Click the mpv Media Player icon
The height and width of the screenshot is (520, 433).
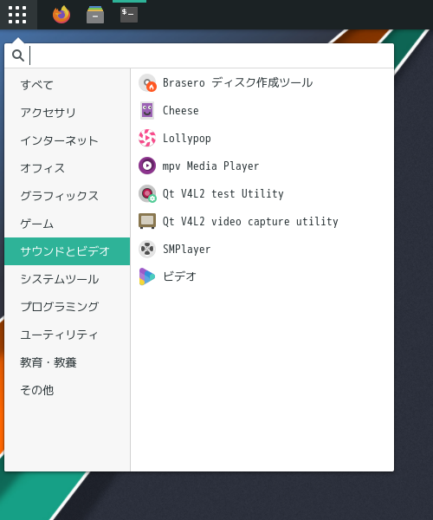click(x=147, y=166)
